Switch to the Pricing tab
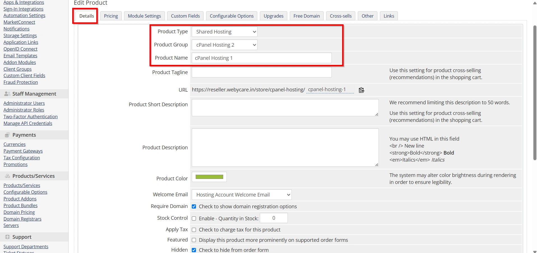 pos(111,16)
